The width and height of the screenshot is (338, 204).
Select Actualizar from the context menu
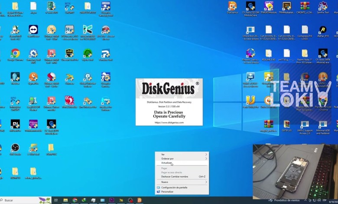point(167,163)
